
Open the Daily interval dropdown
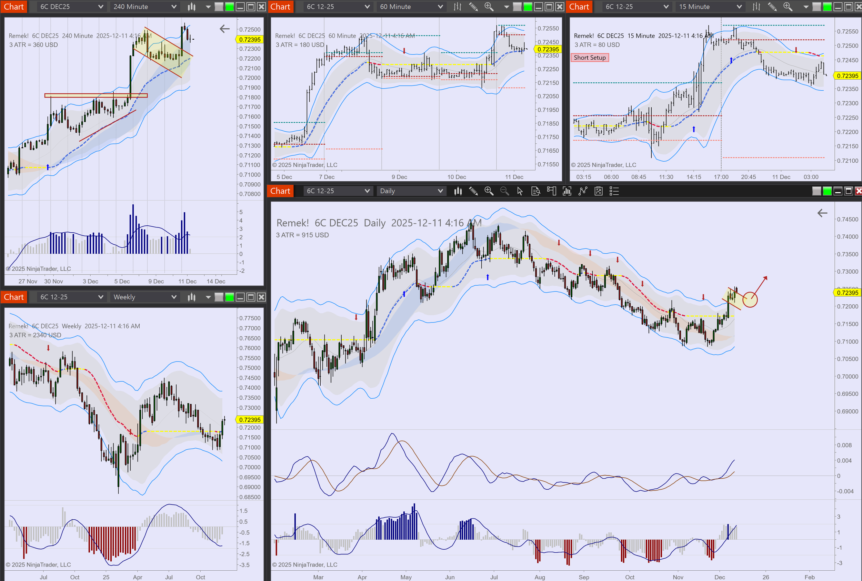[x=412, y=191]
